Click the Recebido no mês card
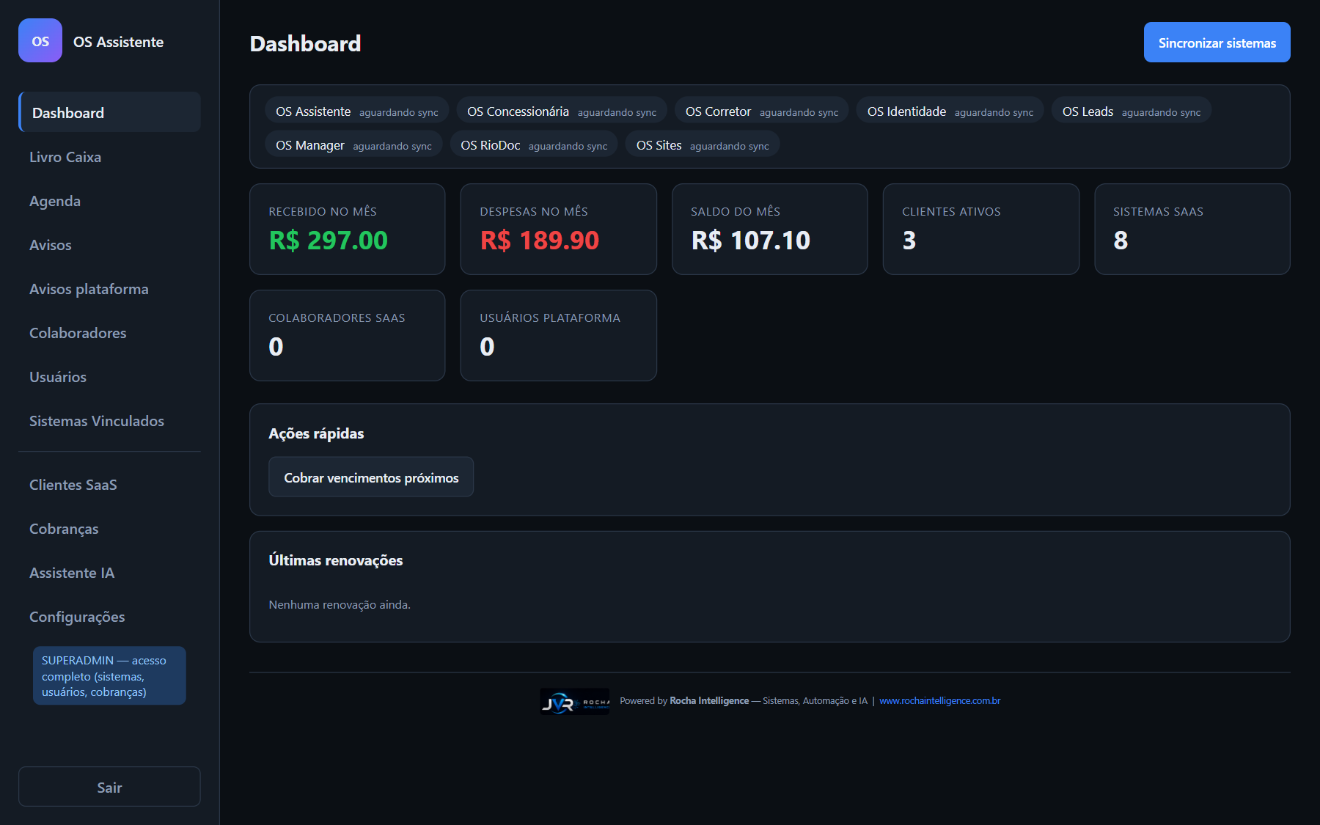1320x825 pixels. coord(348,229)
